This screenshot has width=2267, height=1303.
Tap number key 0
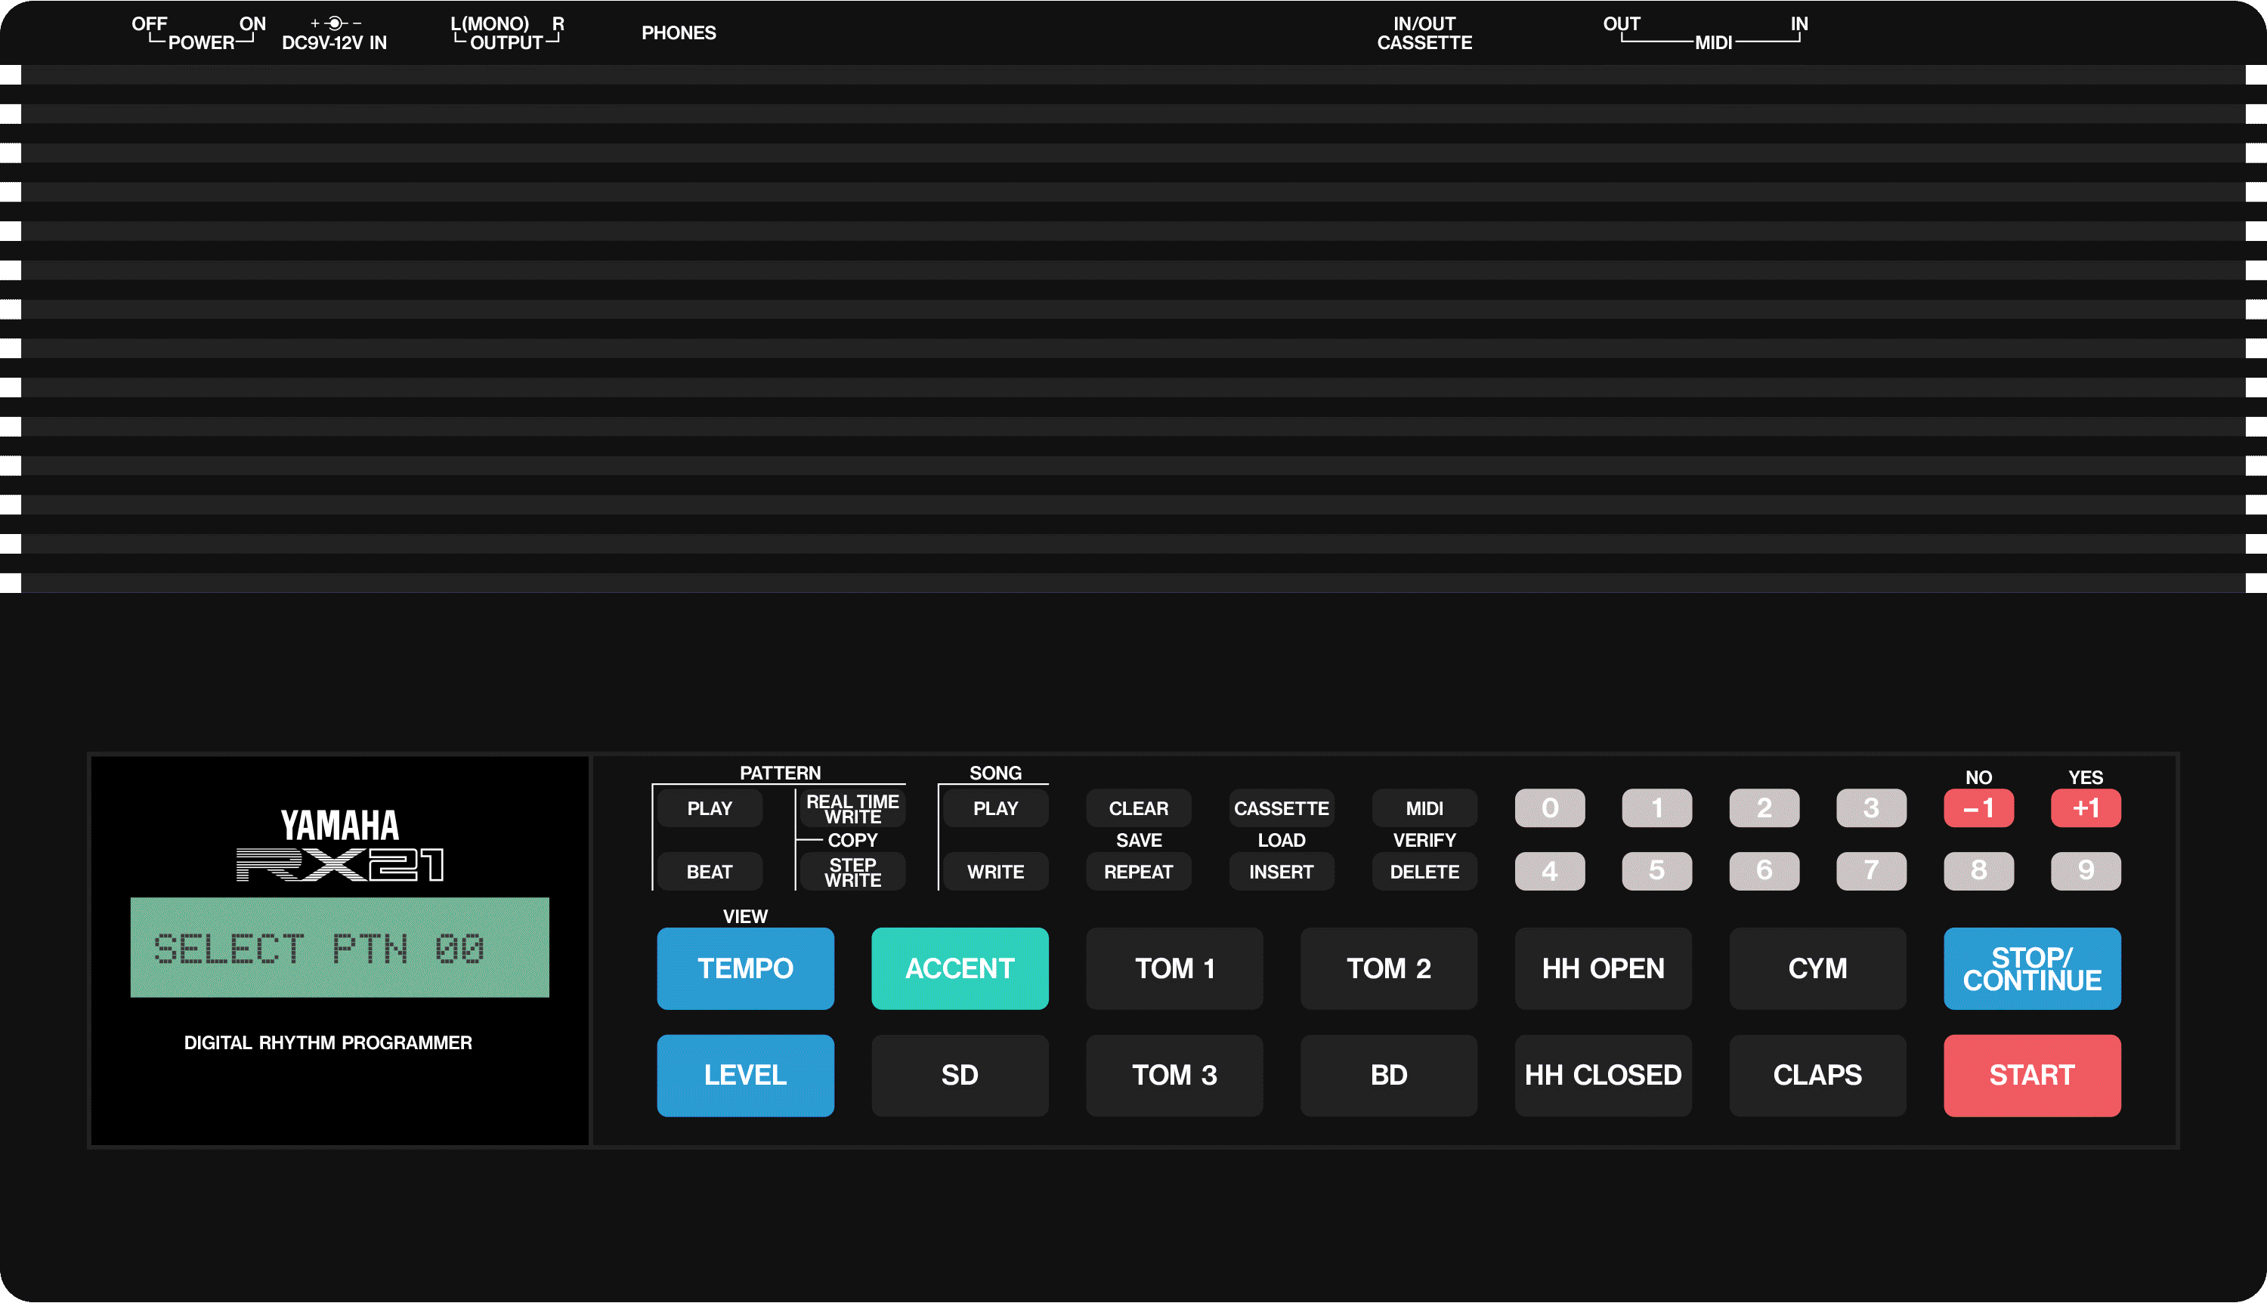1550,808
